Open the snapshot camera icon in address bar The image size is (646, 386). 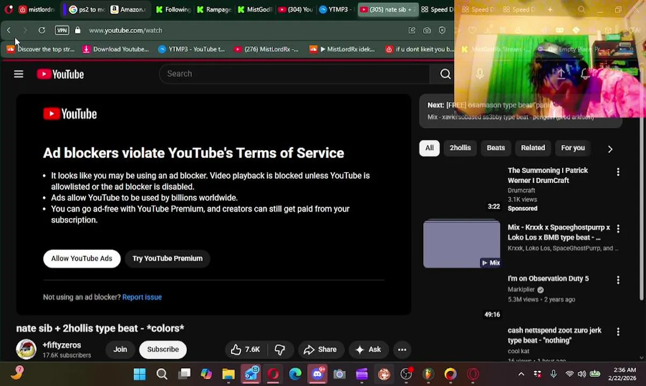[427, 31]
